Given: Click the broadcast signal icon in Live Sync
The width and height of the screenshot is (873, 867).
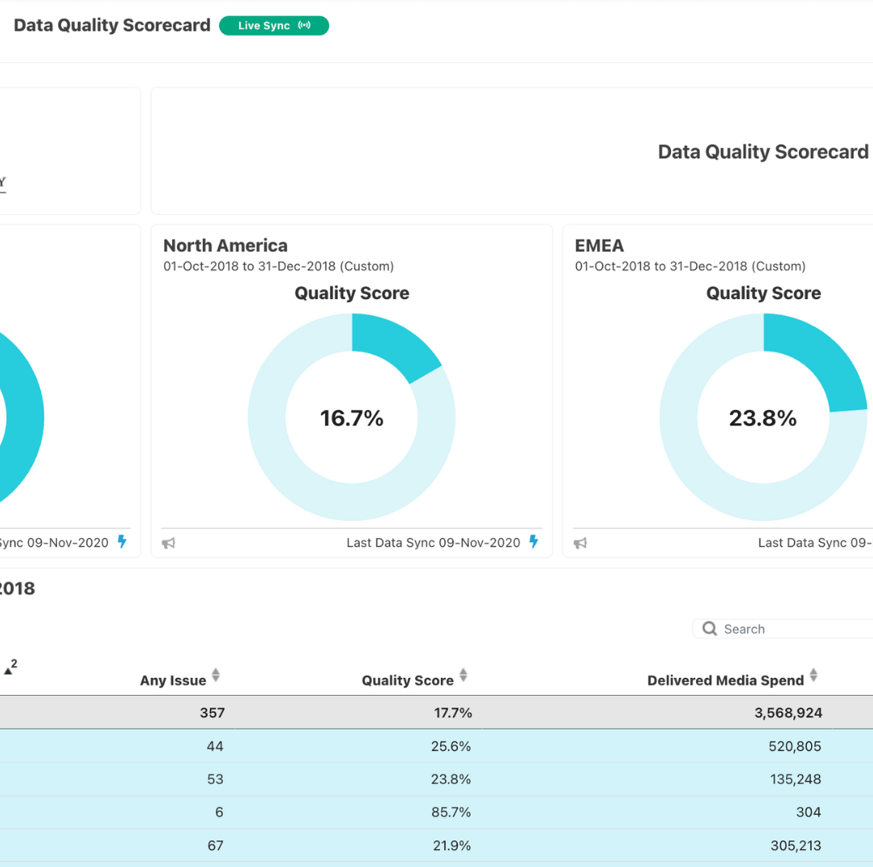Looking at the screenshot, I should tap(303, 26).
